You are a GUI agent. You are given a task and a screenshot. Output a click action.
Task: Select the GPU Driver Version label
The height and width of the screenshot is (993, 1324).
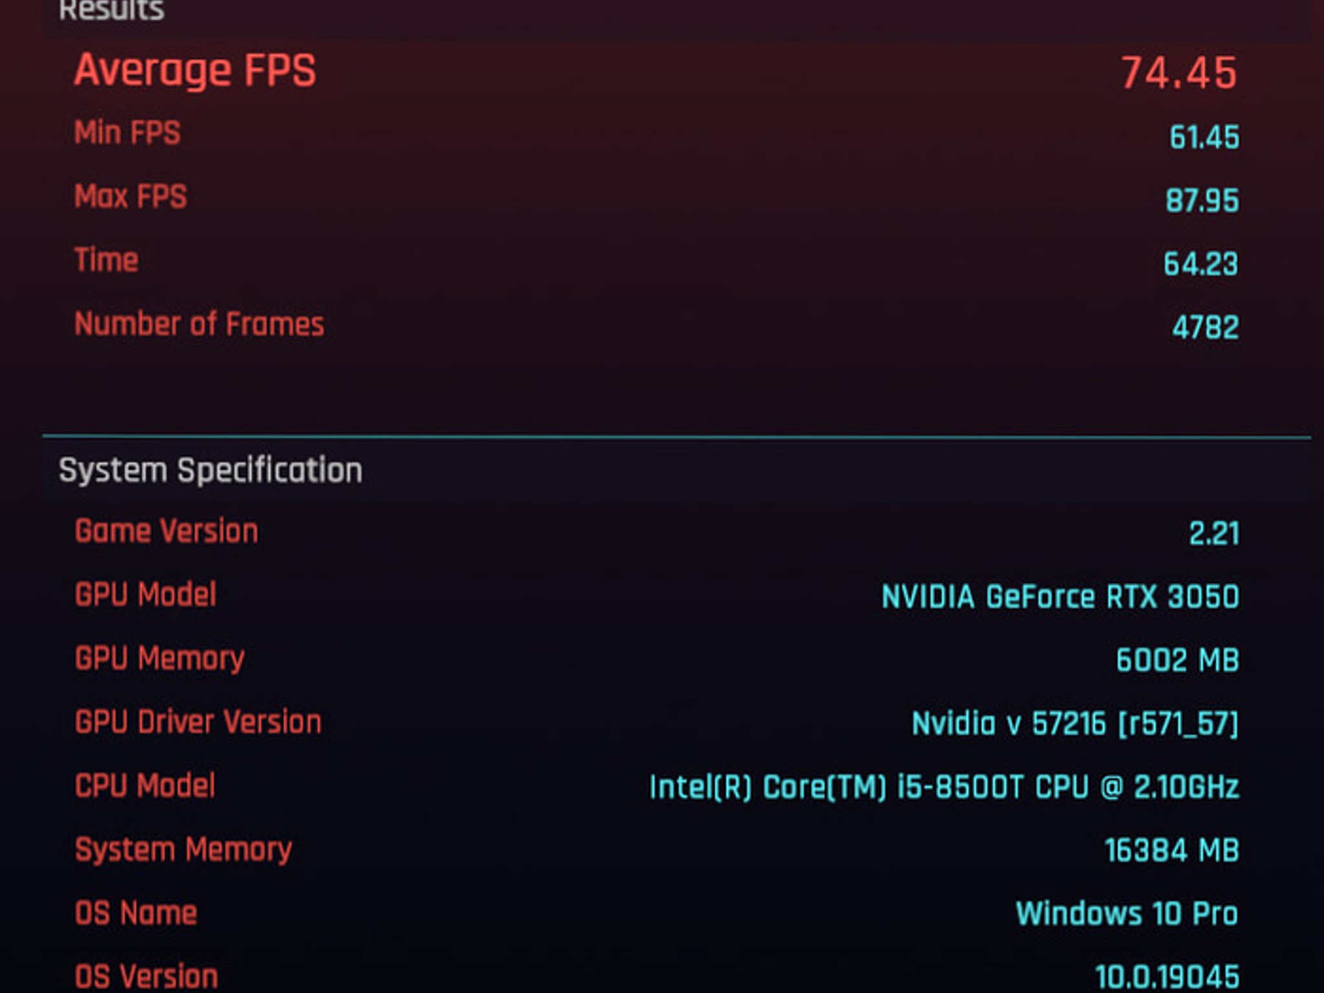click(198, 721)
